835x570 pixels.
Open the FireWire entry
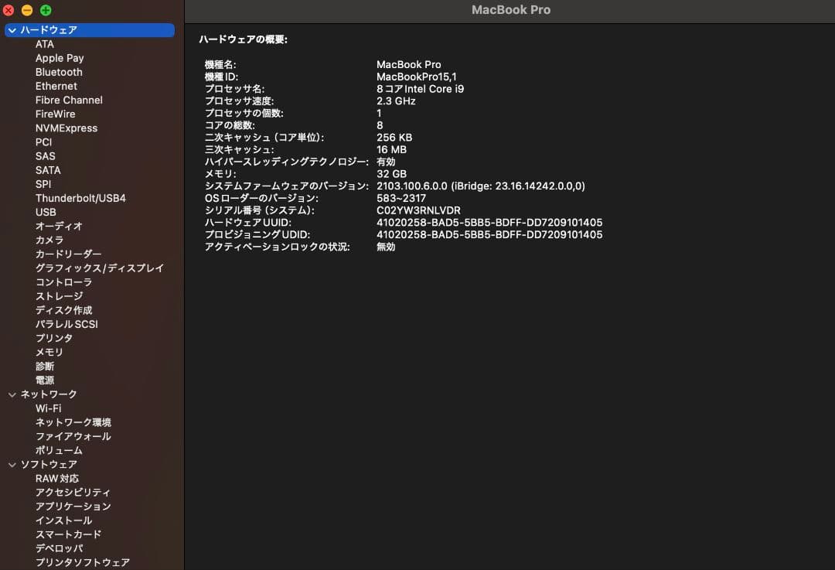tap(56, 114)
